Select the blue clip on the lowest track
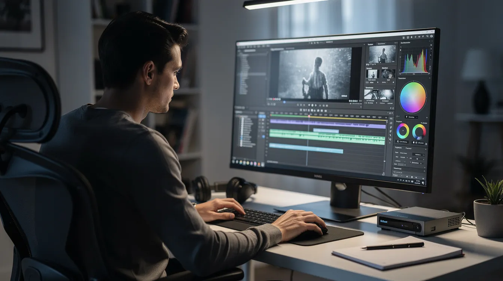Screen dimensions: 503x281 click(306, 149)
